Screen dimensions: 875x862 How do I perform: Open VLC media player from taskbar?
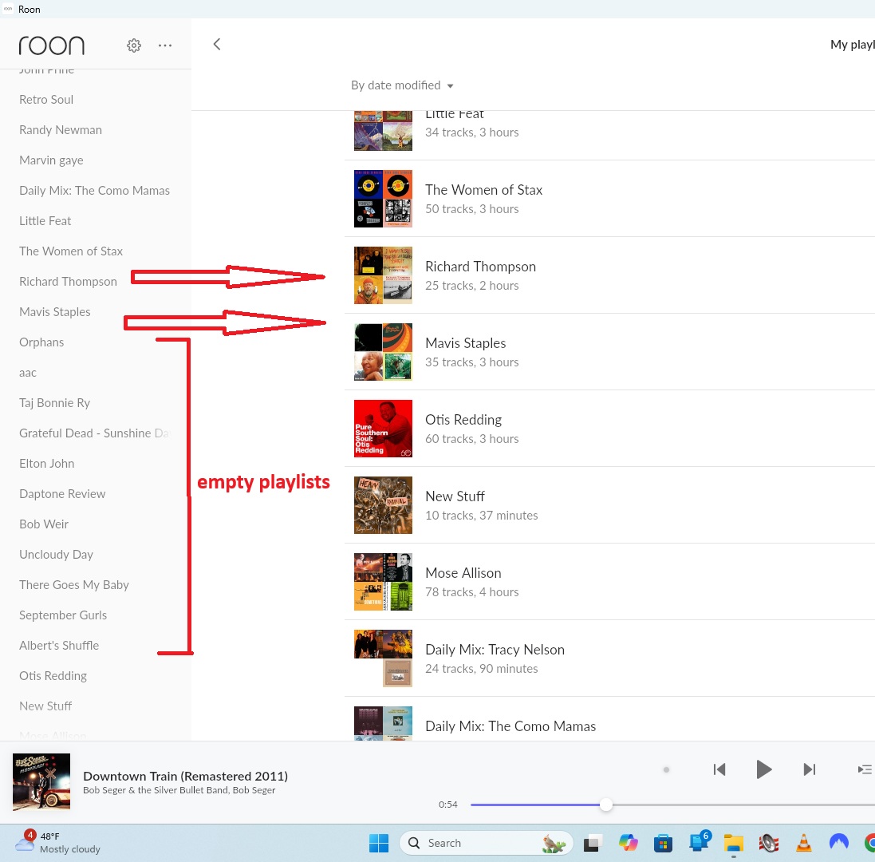804,843
